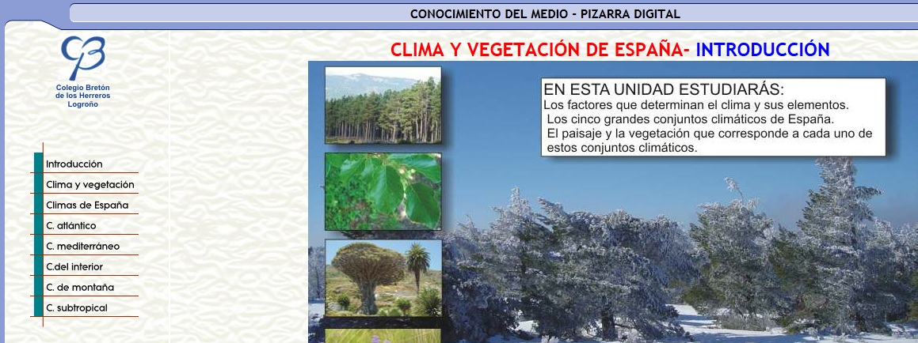Click the partially visible bottom thumbnail
This screenshot has width=918, height=343.
pos(383,336)
